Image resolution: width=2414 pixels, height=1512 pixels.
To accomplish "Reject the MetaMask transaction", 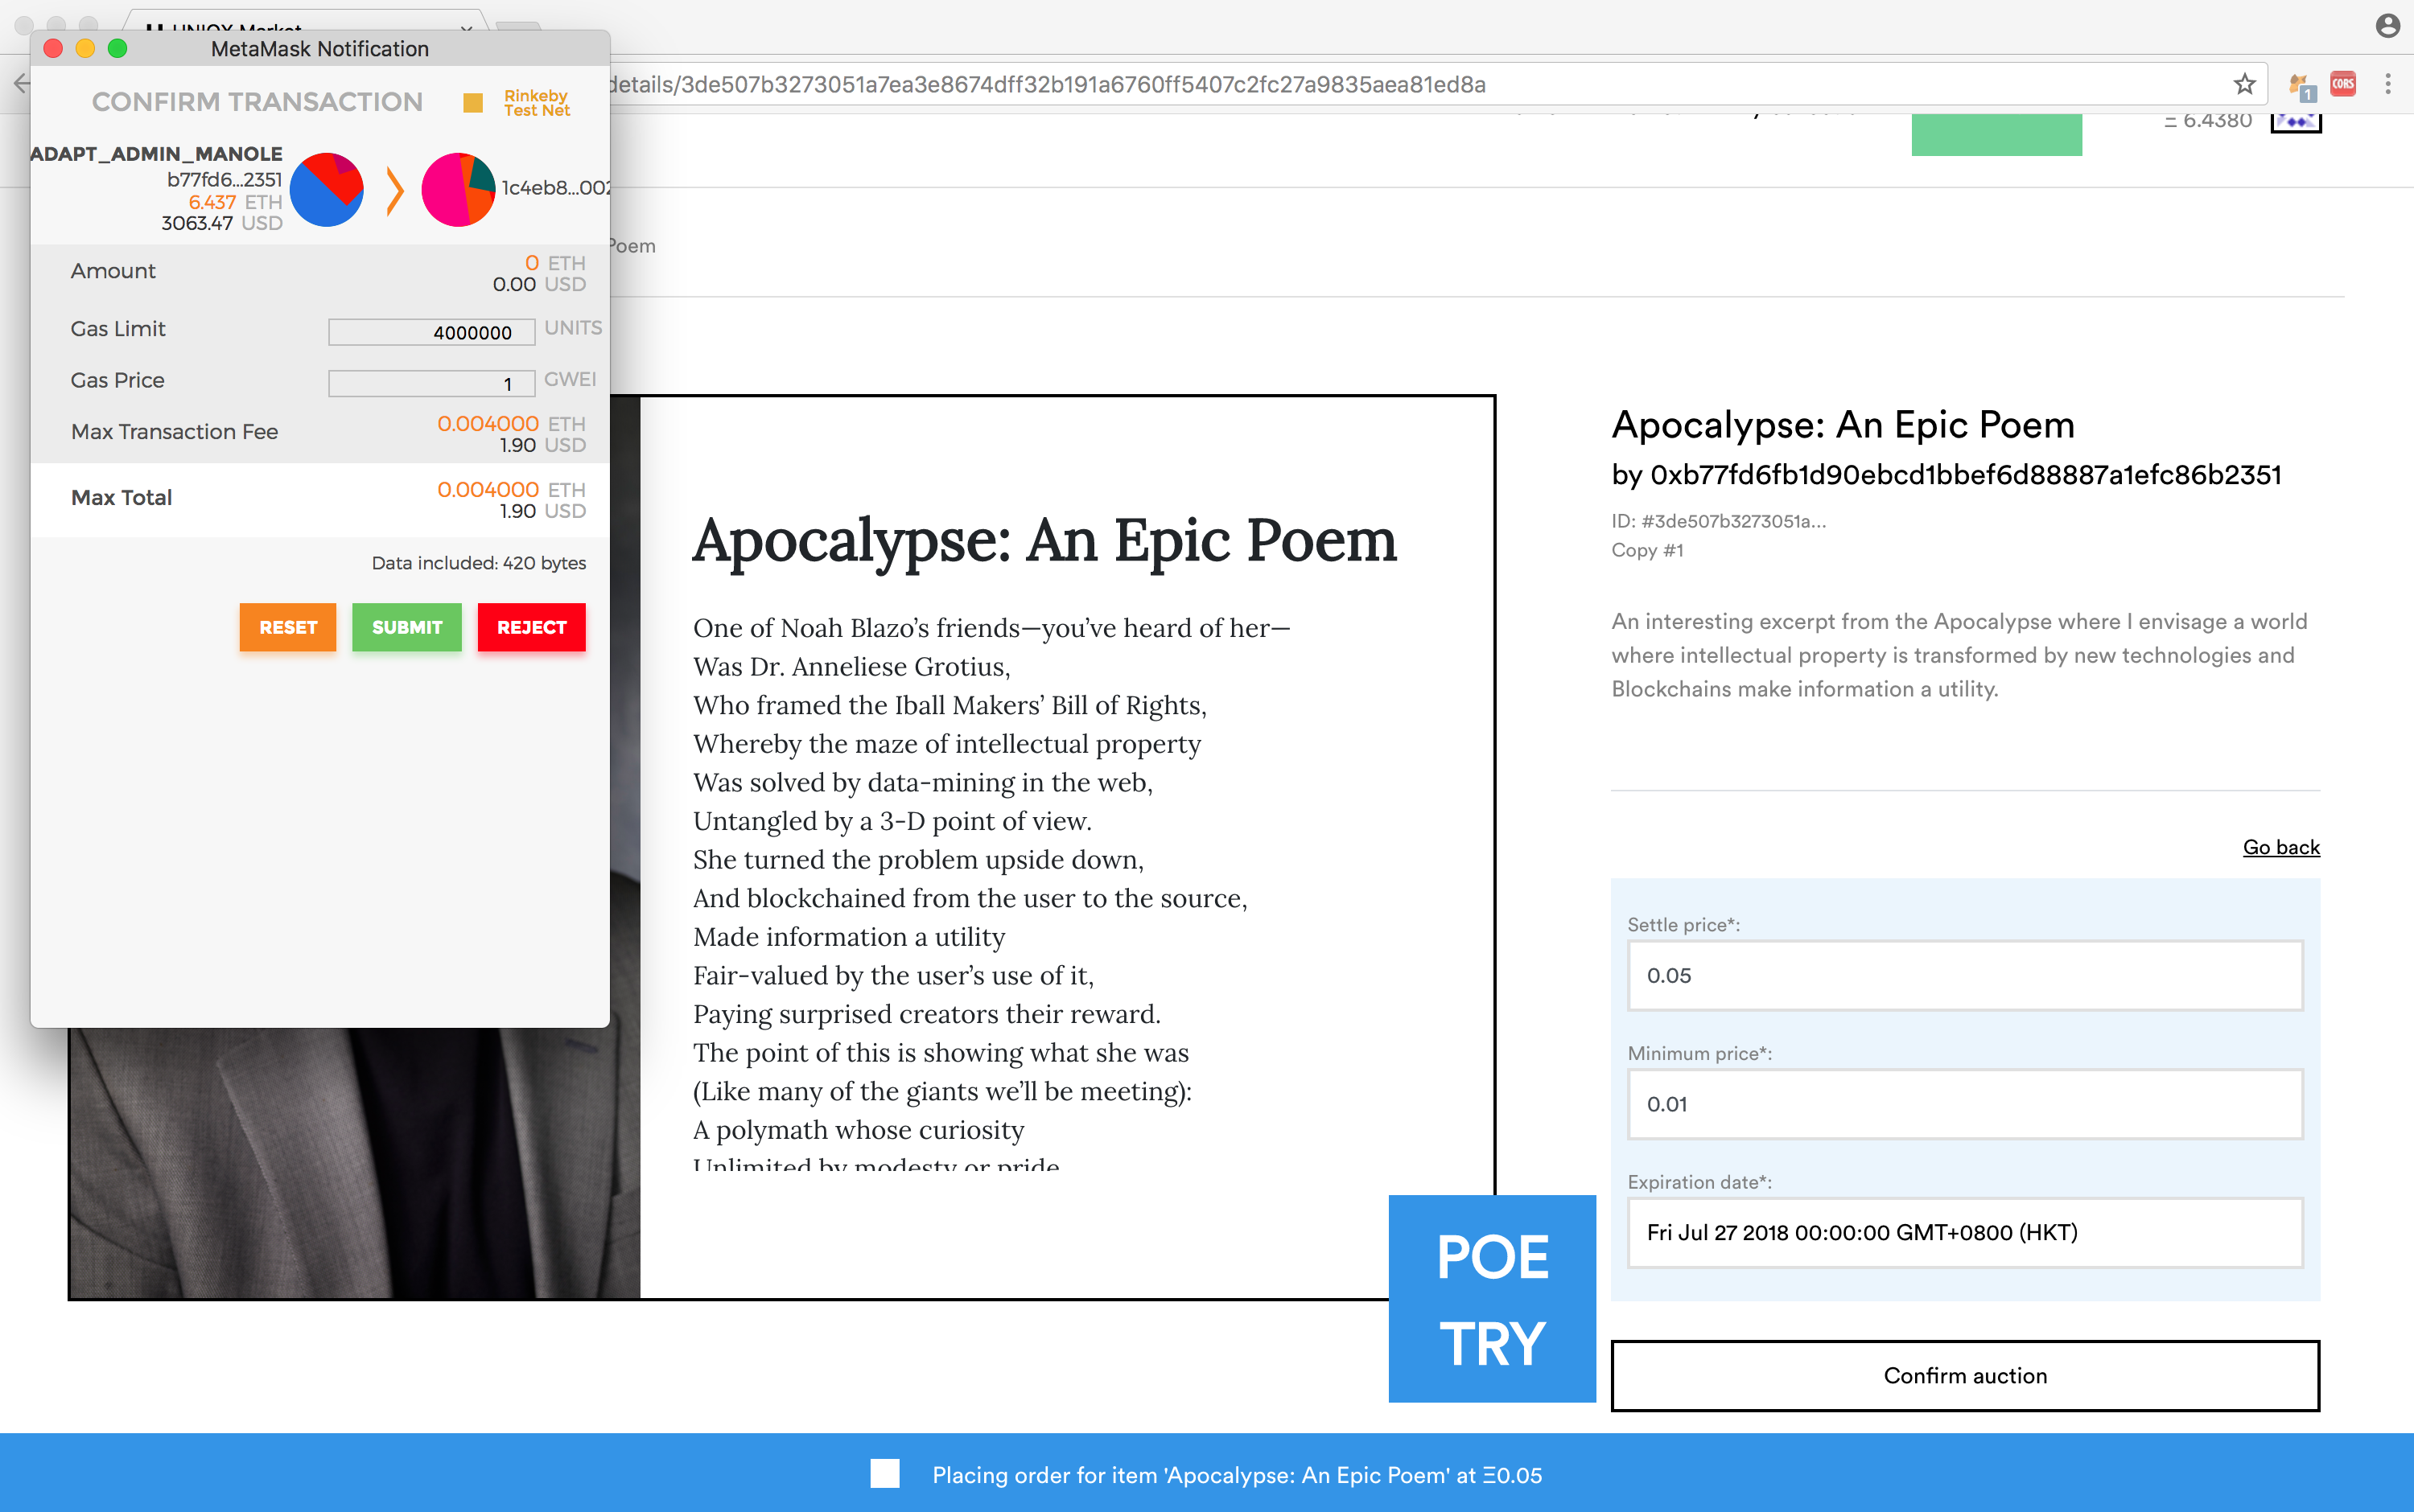I will pyautogui.click(x=531, y=627).
